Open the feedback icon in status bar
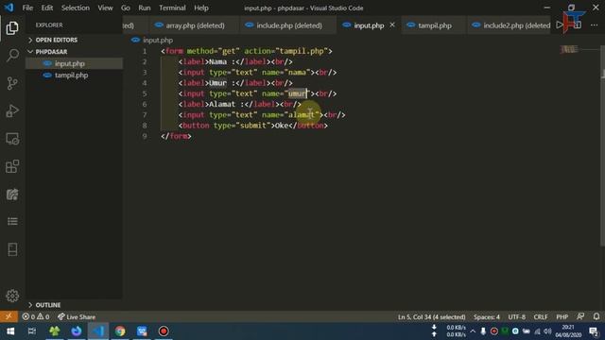This screenshot has width=605, height=340. click(x=580, y=316)
